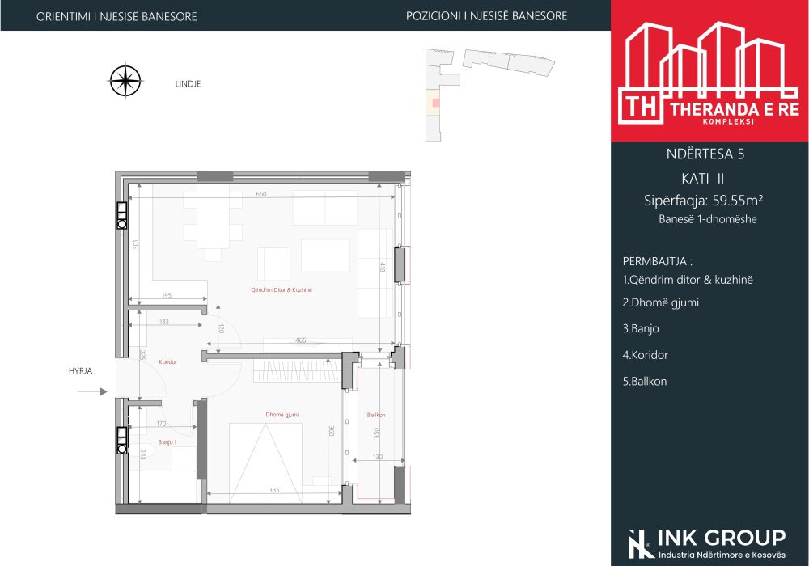This screenshot has height=566, width=809.
Task: Click 'Qëndrim Ditor & Kuzhinë' room label
Action: 282,290
